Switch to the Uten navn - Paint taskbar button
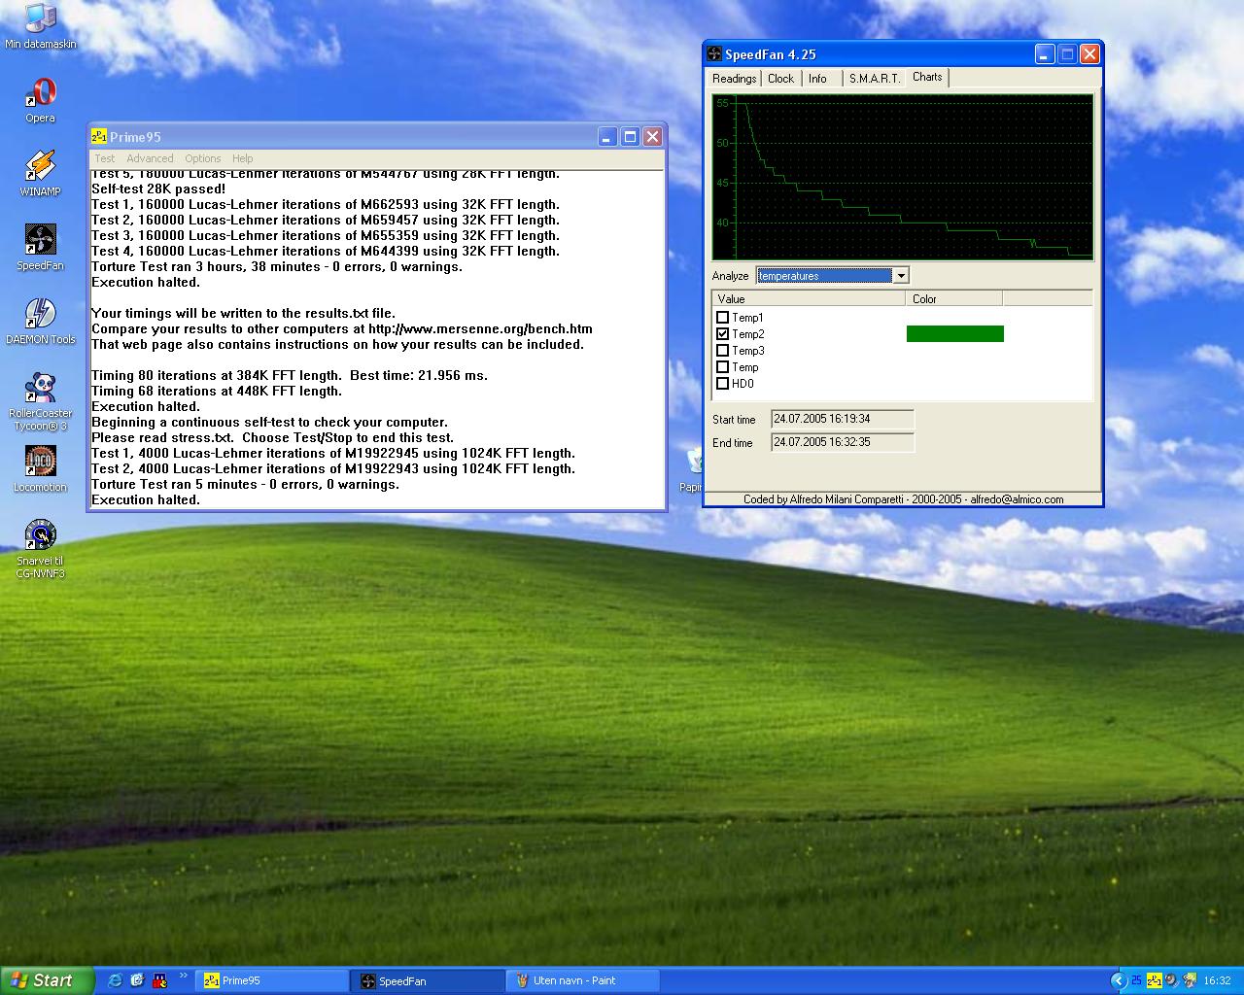 click(583, 980)
